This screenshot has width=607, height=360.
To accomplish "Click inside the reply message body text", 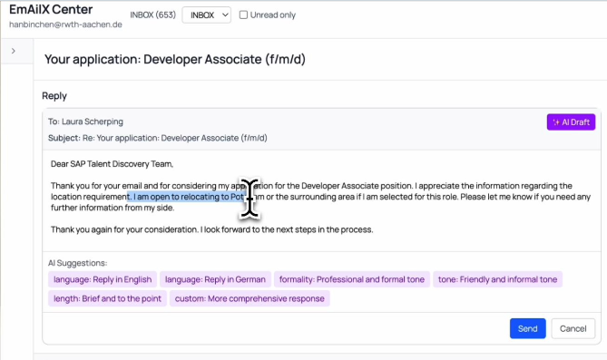I will (321, 200).
